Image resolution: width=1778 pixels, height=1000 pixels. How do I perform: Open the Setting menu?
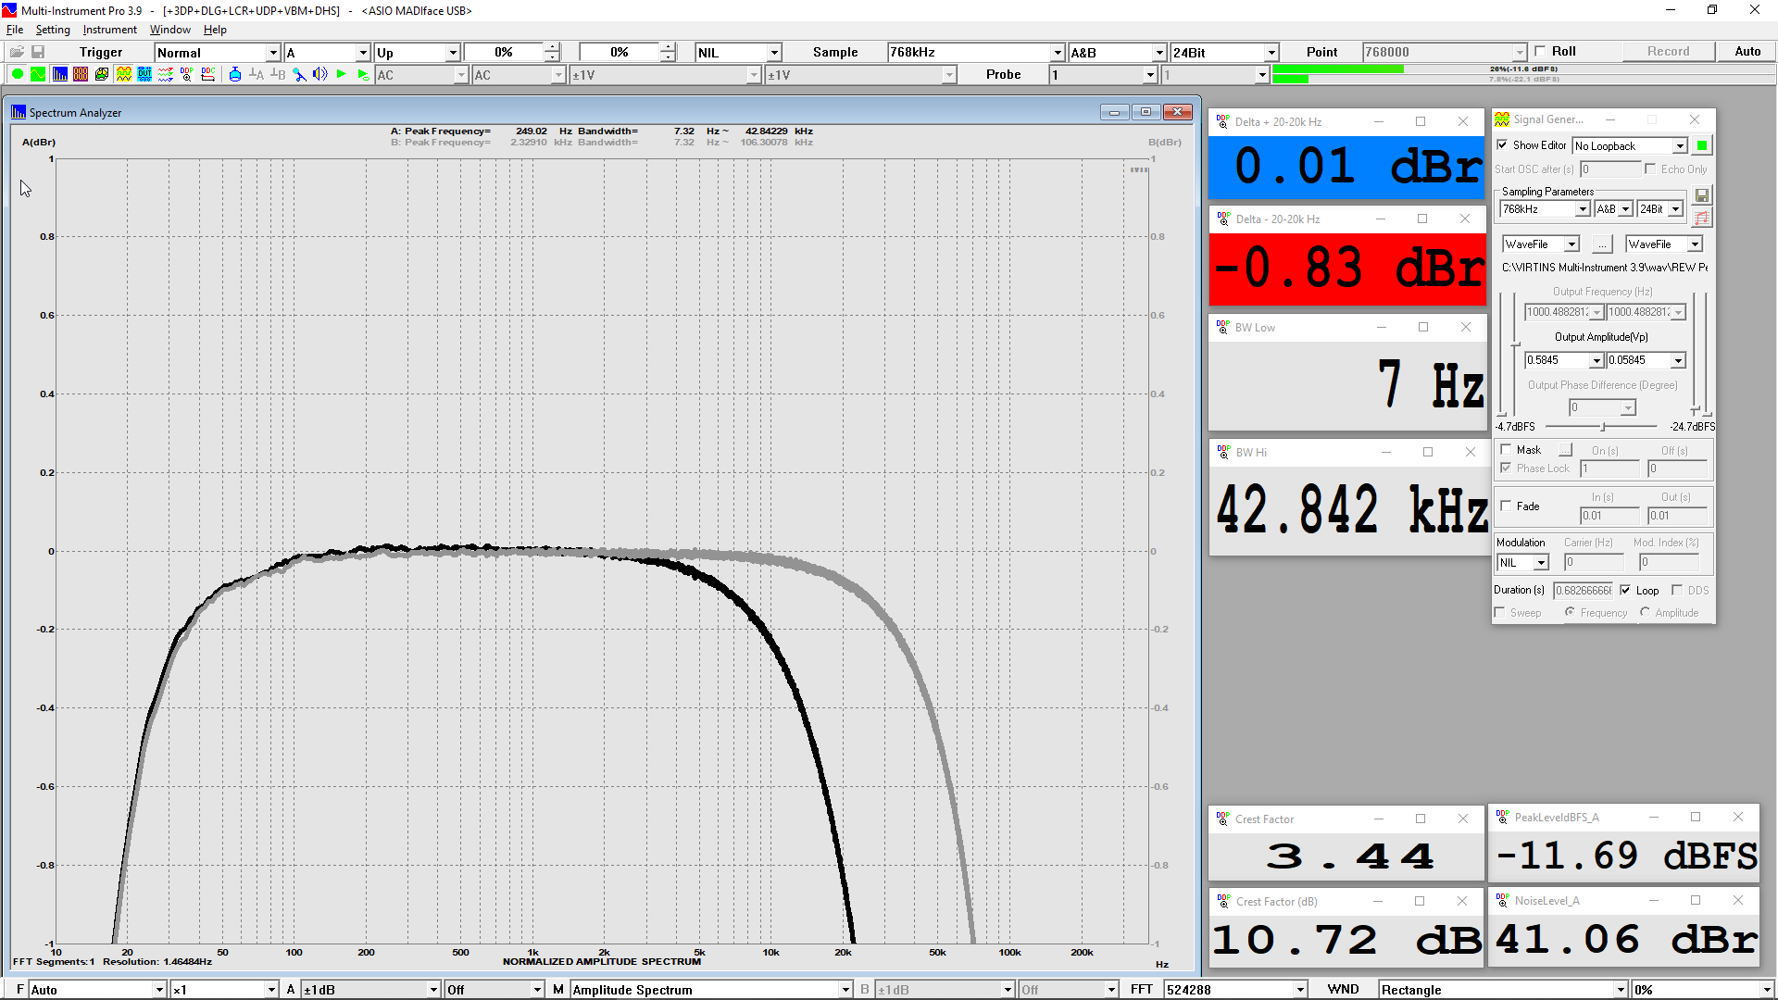tap(53, 30)
